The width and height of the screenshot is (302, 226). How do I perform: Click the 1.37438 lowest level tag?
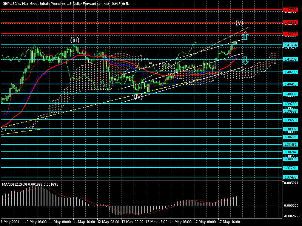click(291, 177)
